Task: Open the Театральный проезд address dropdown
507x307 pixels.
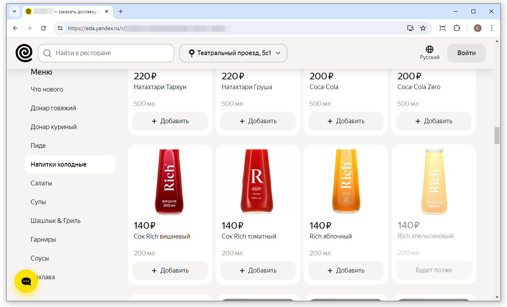Action: click(x=233, y=53)
